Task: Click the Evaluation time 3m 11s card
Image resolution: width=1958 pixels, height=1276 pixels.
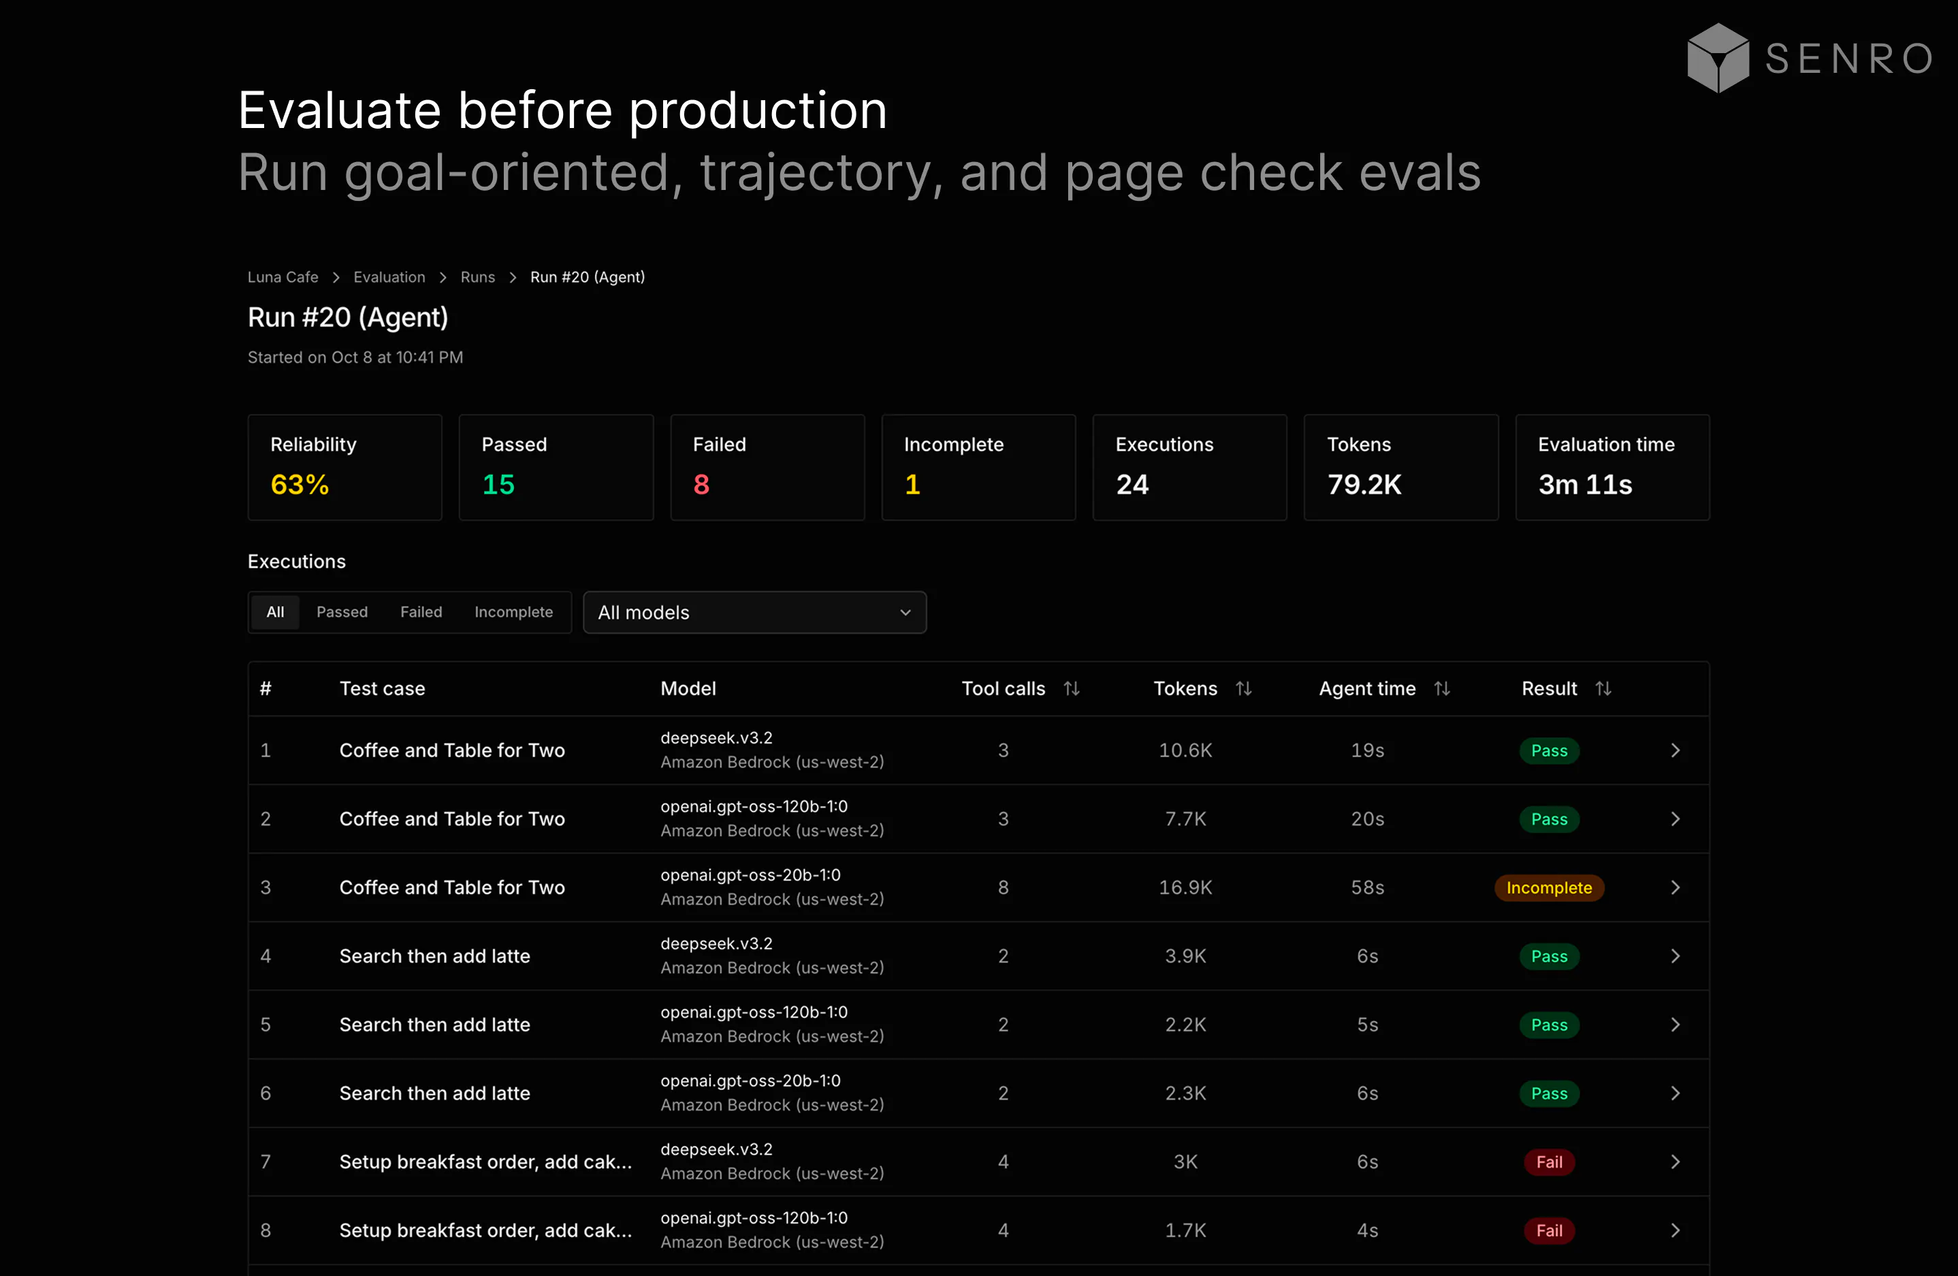Action: 1612,467
